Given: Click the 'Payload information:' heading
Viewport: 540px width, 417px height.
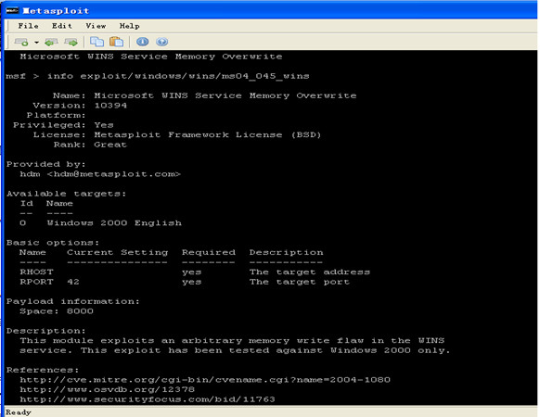Looking at the screenshot, I should pyautogui.click(x=73, y=301).
